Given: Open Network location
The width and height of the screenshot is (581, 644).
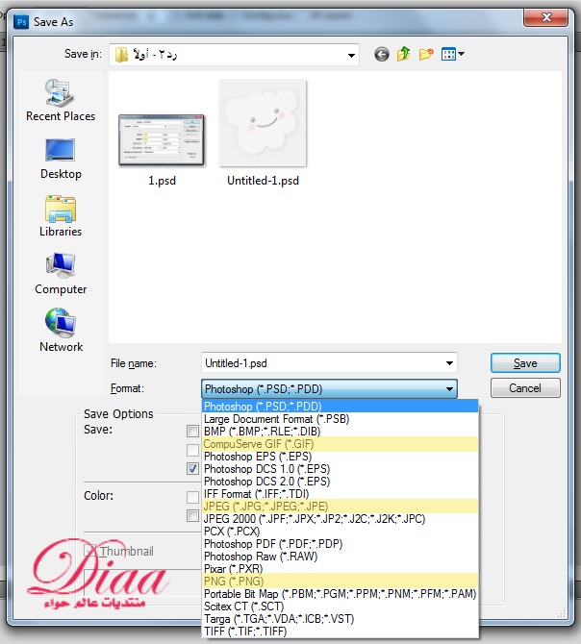Looking at the screenshot, I should point(61,331).
